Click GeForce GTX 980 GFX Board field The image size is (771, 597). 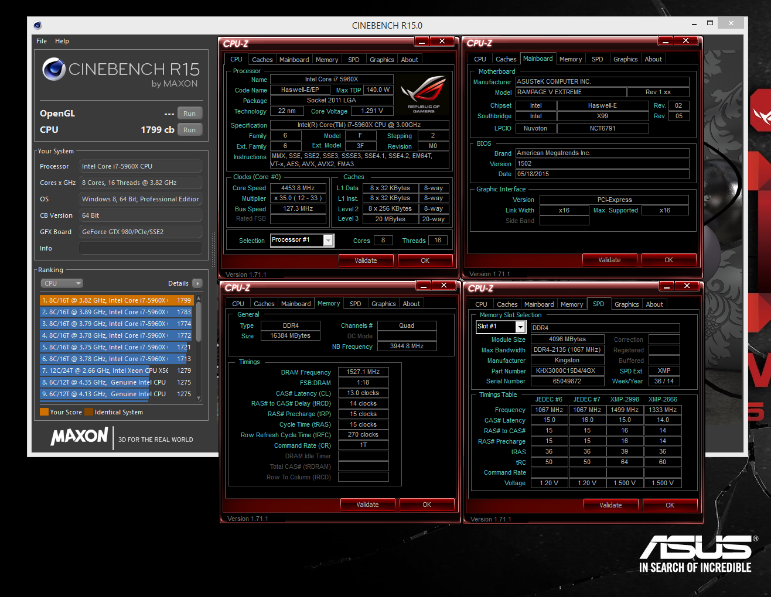pos(141,232)
